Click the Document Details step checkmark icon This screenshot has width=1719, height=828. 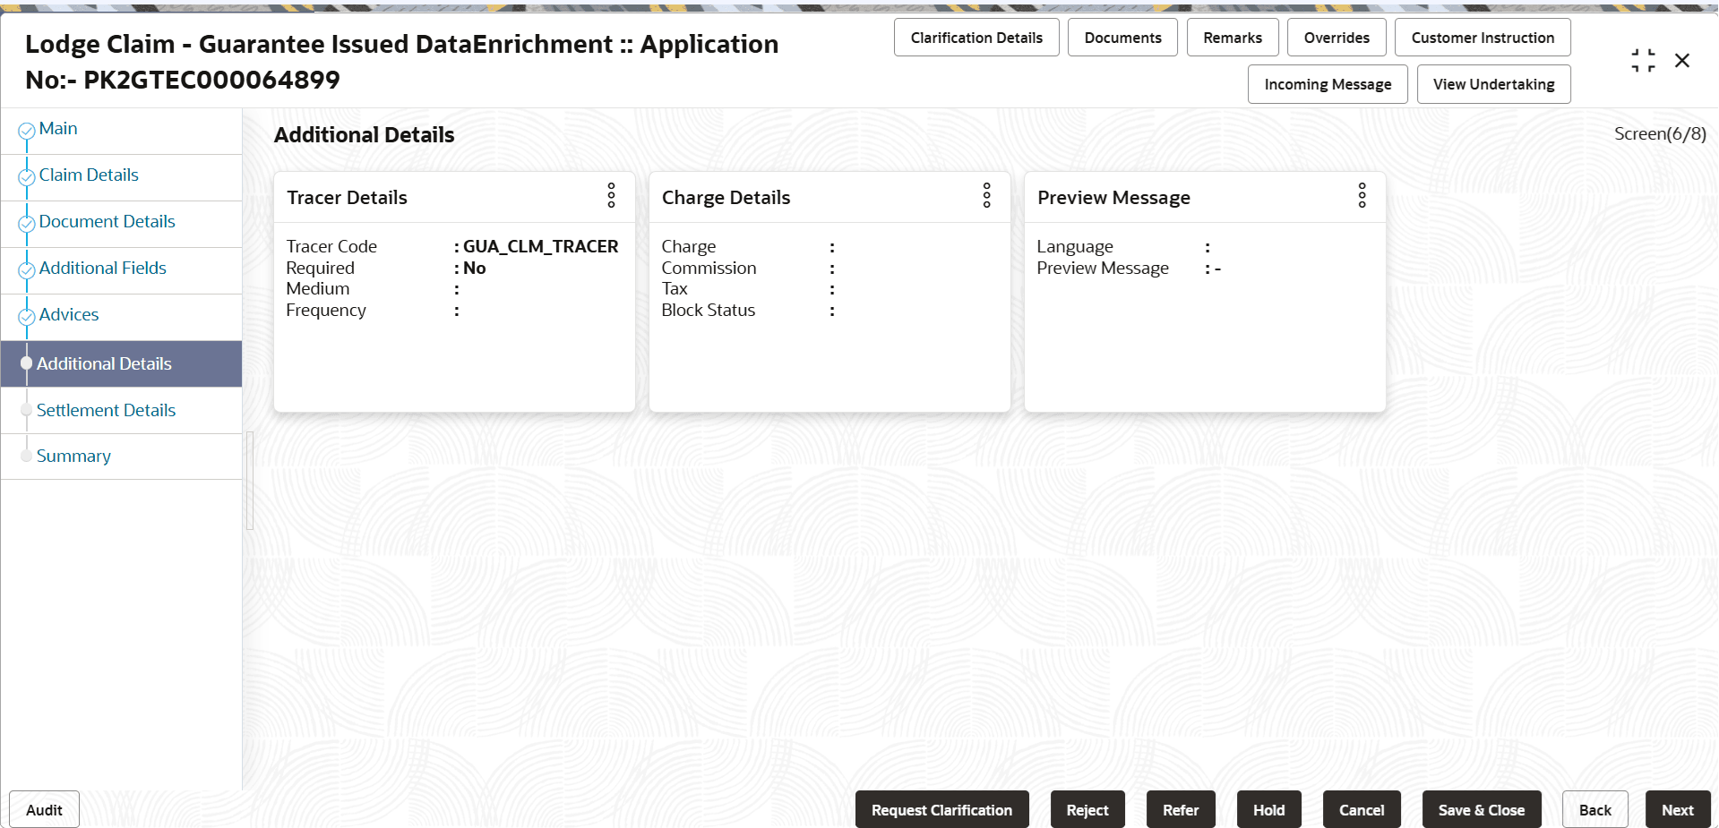(27, 225)
